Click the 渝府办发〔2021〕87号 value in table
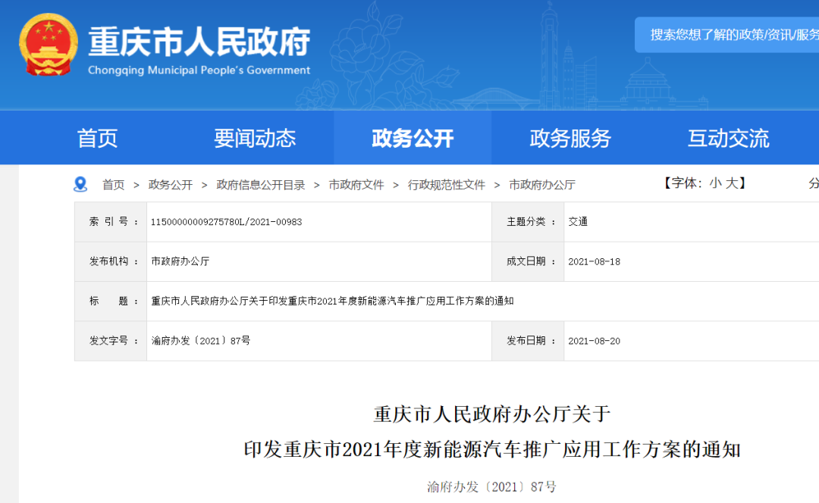819x503 pixels. 201,341
